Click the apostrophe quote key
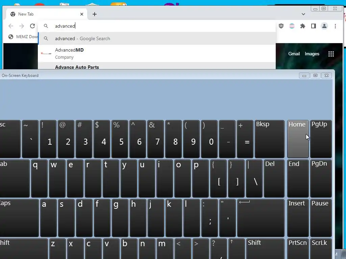The height and width of the screenshot is (259, 346). tap(227, 218)
